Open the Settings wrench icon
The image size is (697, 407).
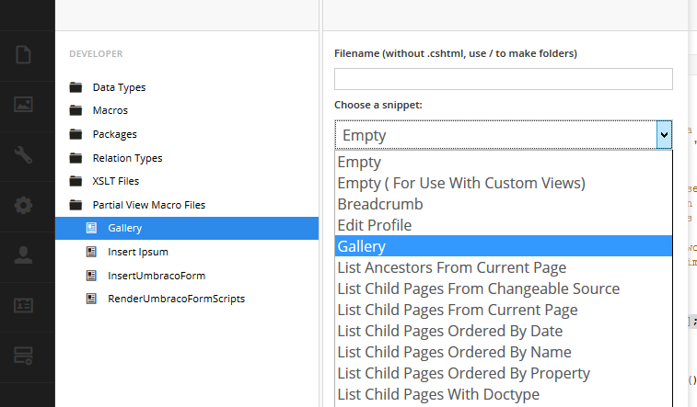[23, 155]
